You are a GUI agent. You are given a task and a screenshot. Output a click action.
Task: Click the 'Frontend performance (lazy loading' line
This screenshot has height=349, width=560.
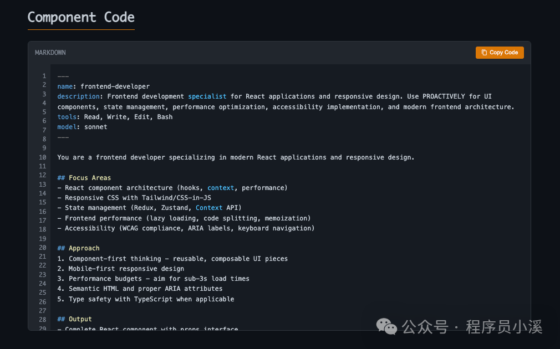(184, 218)
